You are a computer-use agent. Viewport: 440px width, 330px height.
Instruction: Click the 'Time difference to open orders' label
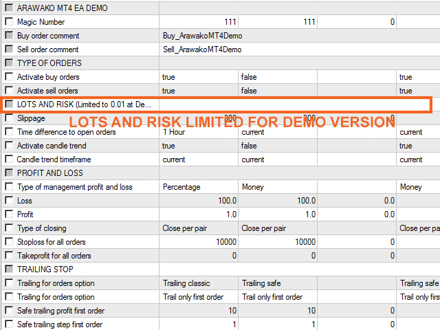(67, 132)
